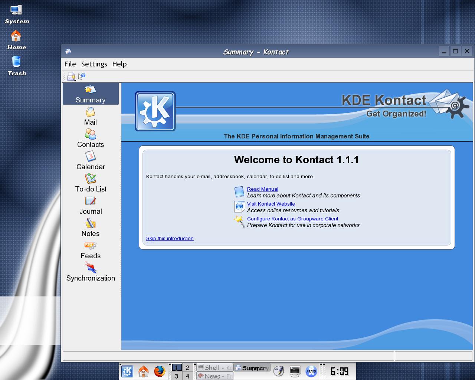
Task: Click Skip this introduction link
Action: click(x=170, y=238)
